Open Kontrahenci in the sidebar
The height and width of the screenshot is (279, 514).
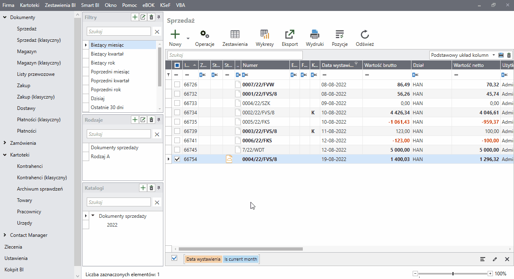point(30,166)
